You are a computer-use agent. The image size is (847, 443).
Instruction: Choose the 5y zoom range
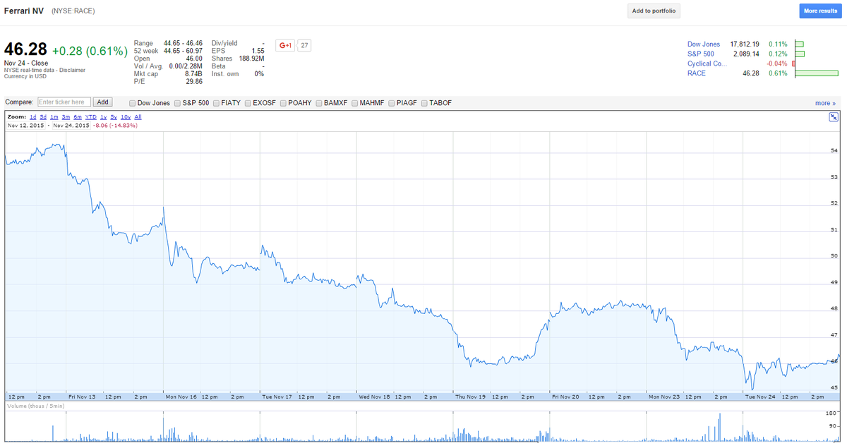pos(114,116)
